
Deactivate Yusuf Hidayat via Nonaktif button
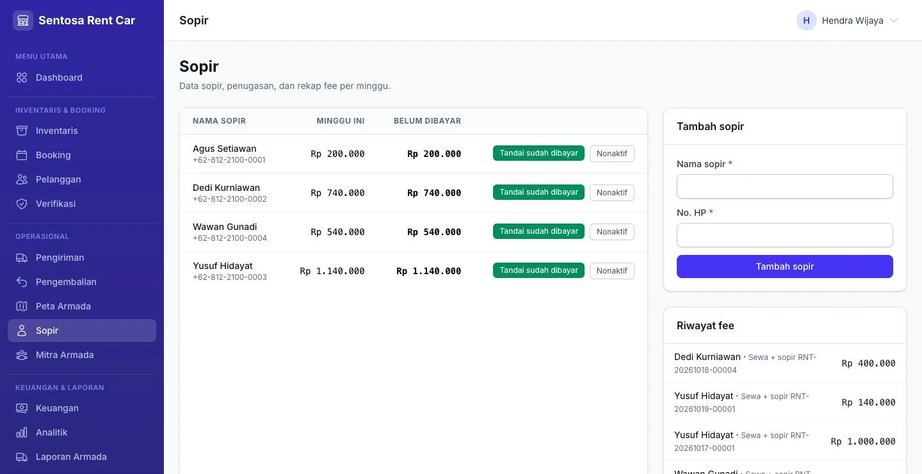pyautogui.click(x=612, y=271)
